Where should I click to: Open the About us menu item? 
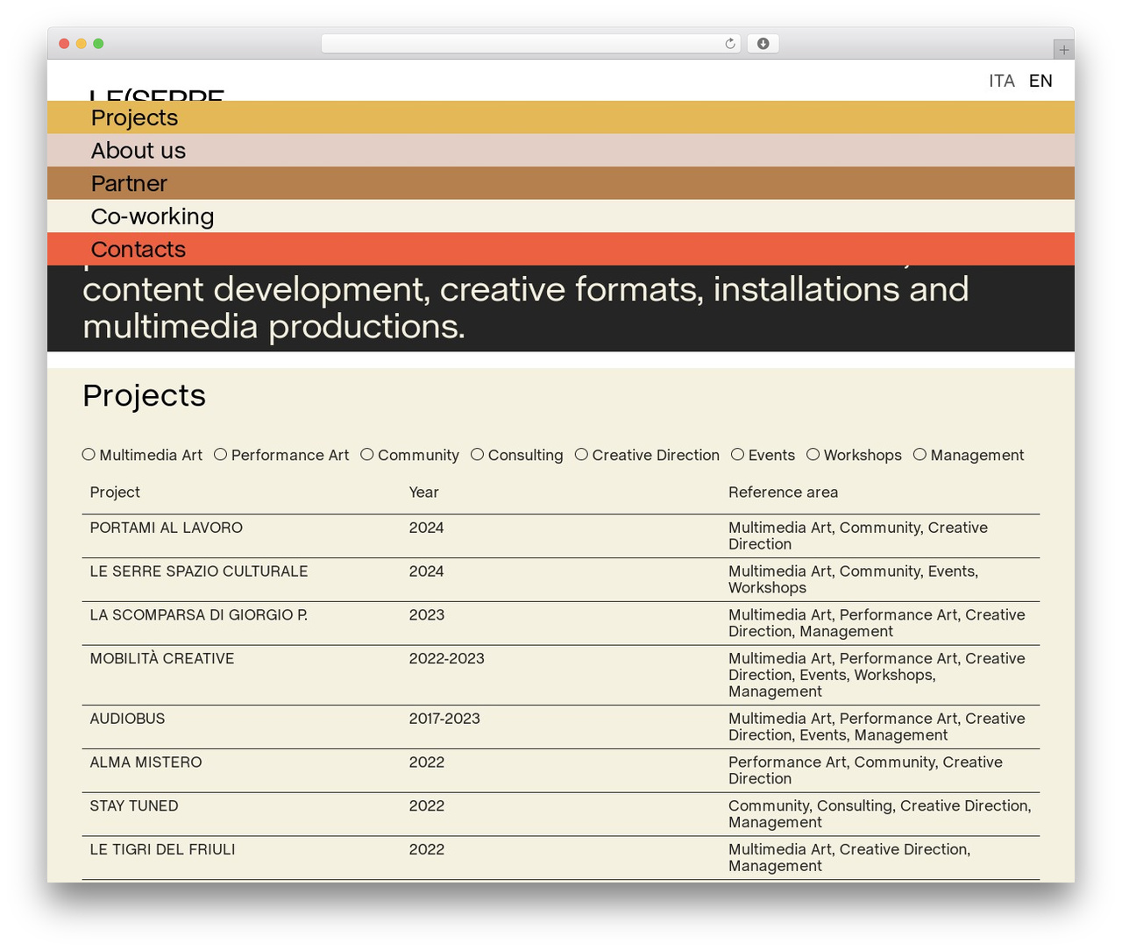point(561,151)
